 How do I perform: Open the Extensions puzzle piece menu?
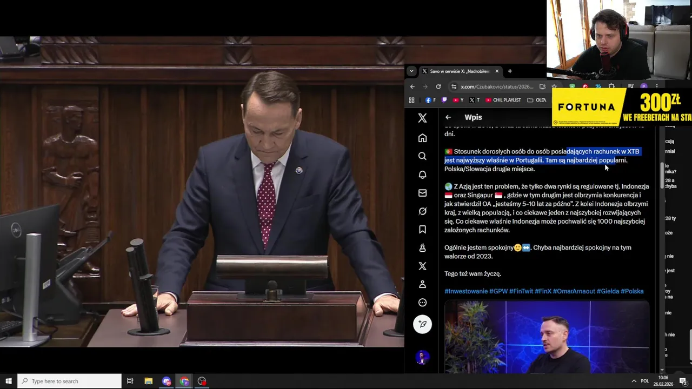(x=611, y=86)
